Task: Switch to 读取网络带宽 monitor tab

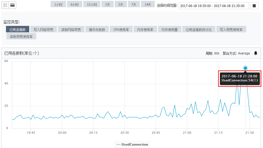Action: (71, 29)
